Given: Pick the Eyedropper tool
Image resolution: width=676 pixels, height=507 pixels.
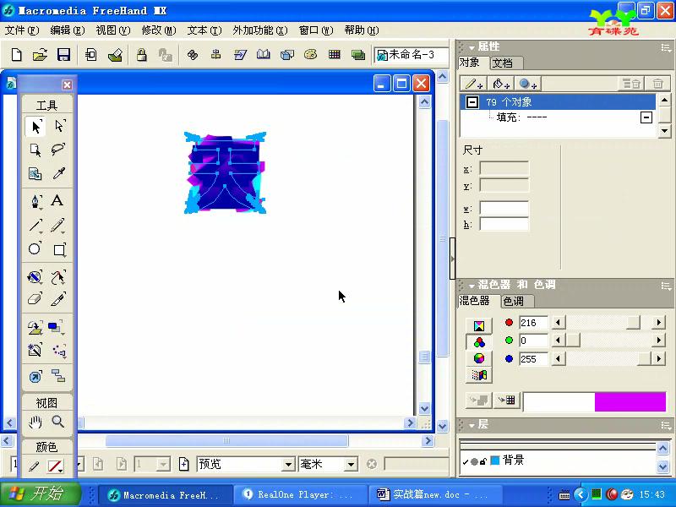Looking at the screenshot, I should pos(58,173).
